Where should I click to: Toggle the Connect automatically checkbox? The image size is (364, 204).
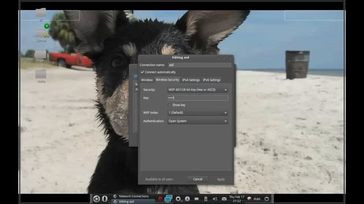pos(142,72)
